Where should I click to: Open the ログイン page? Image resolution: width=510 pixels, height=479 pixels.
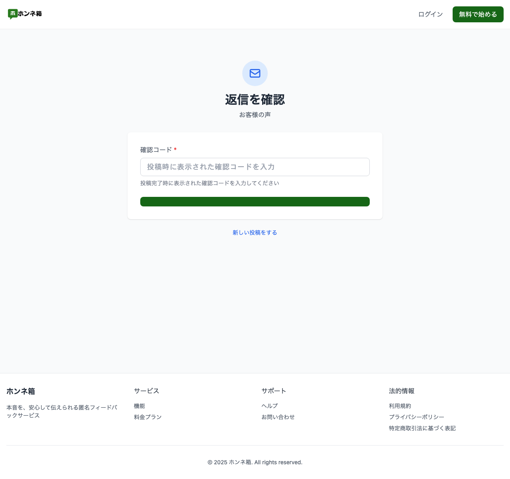pos(430,14)
